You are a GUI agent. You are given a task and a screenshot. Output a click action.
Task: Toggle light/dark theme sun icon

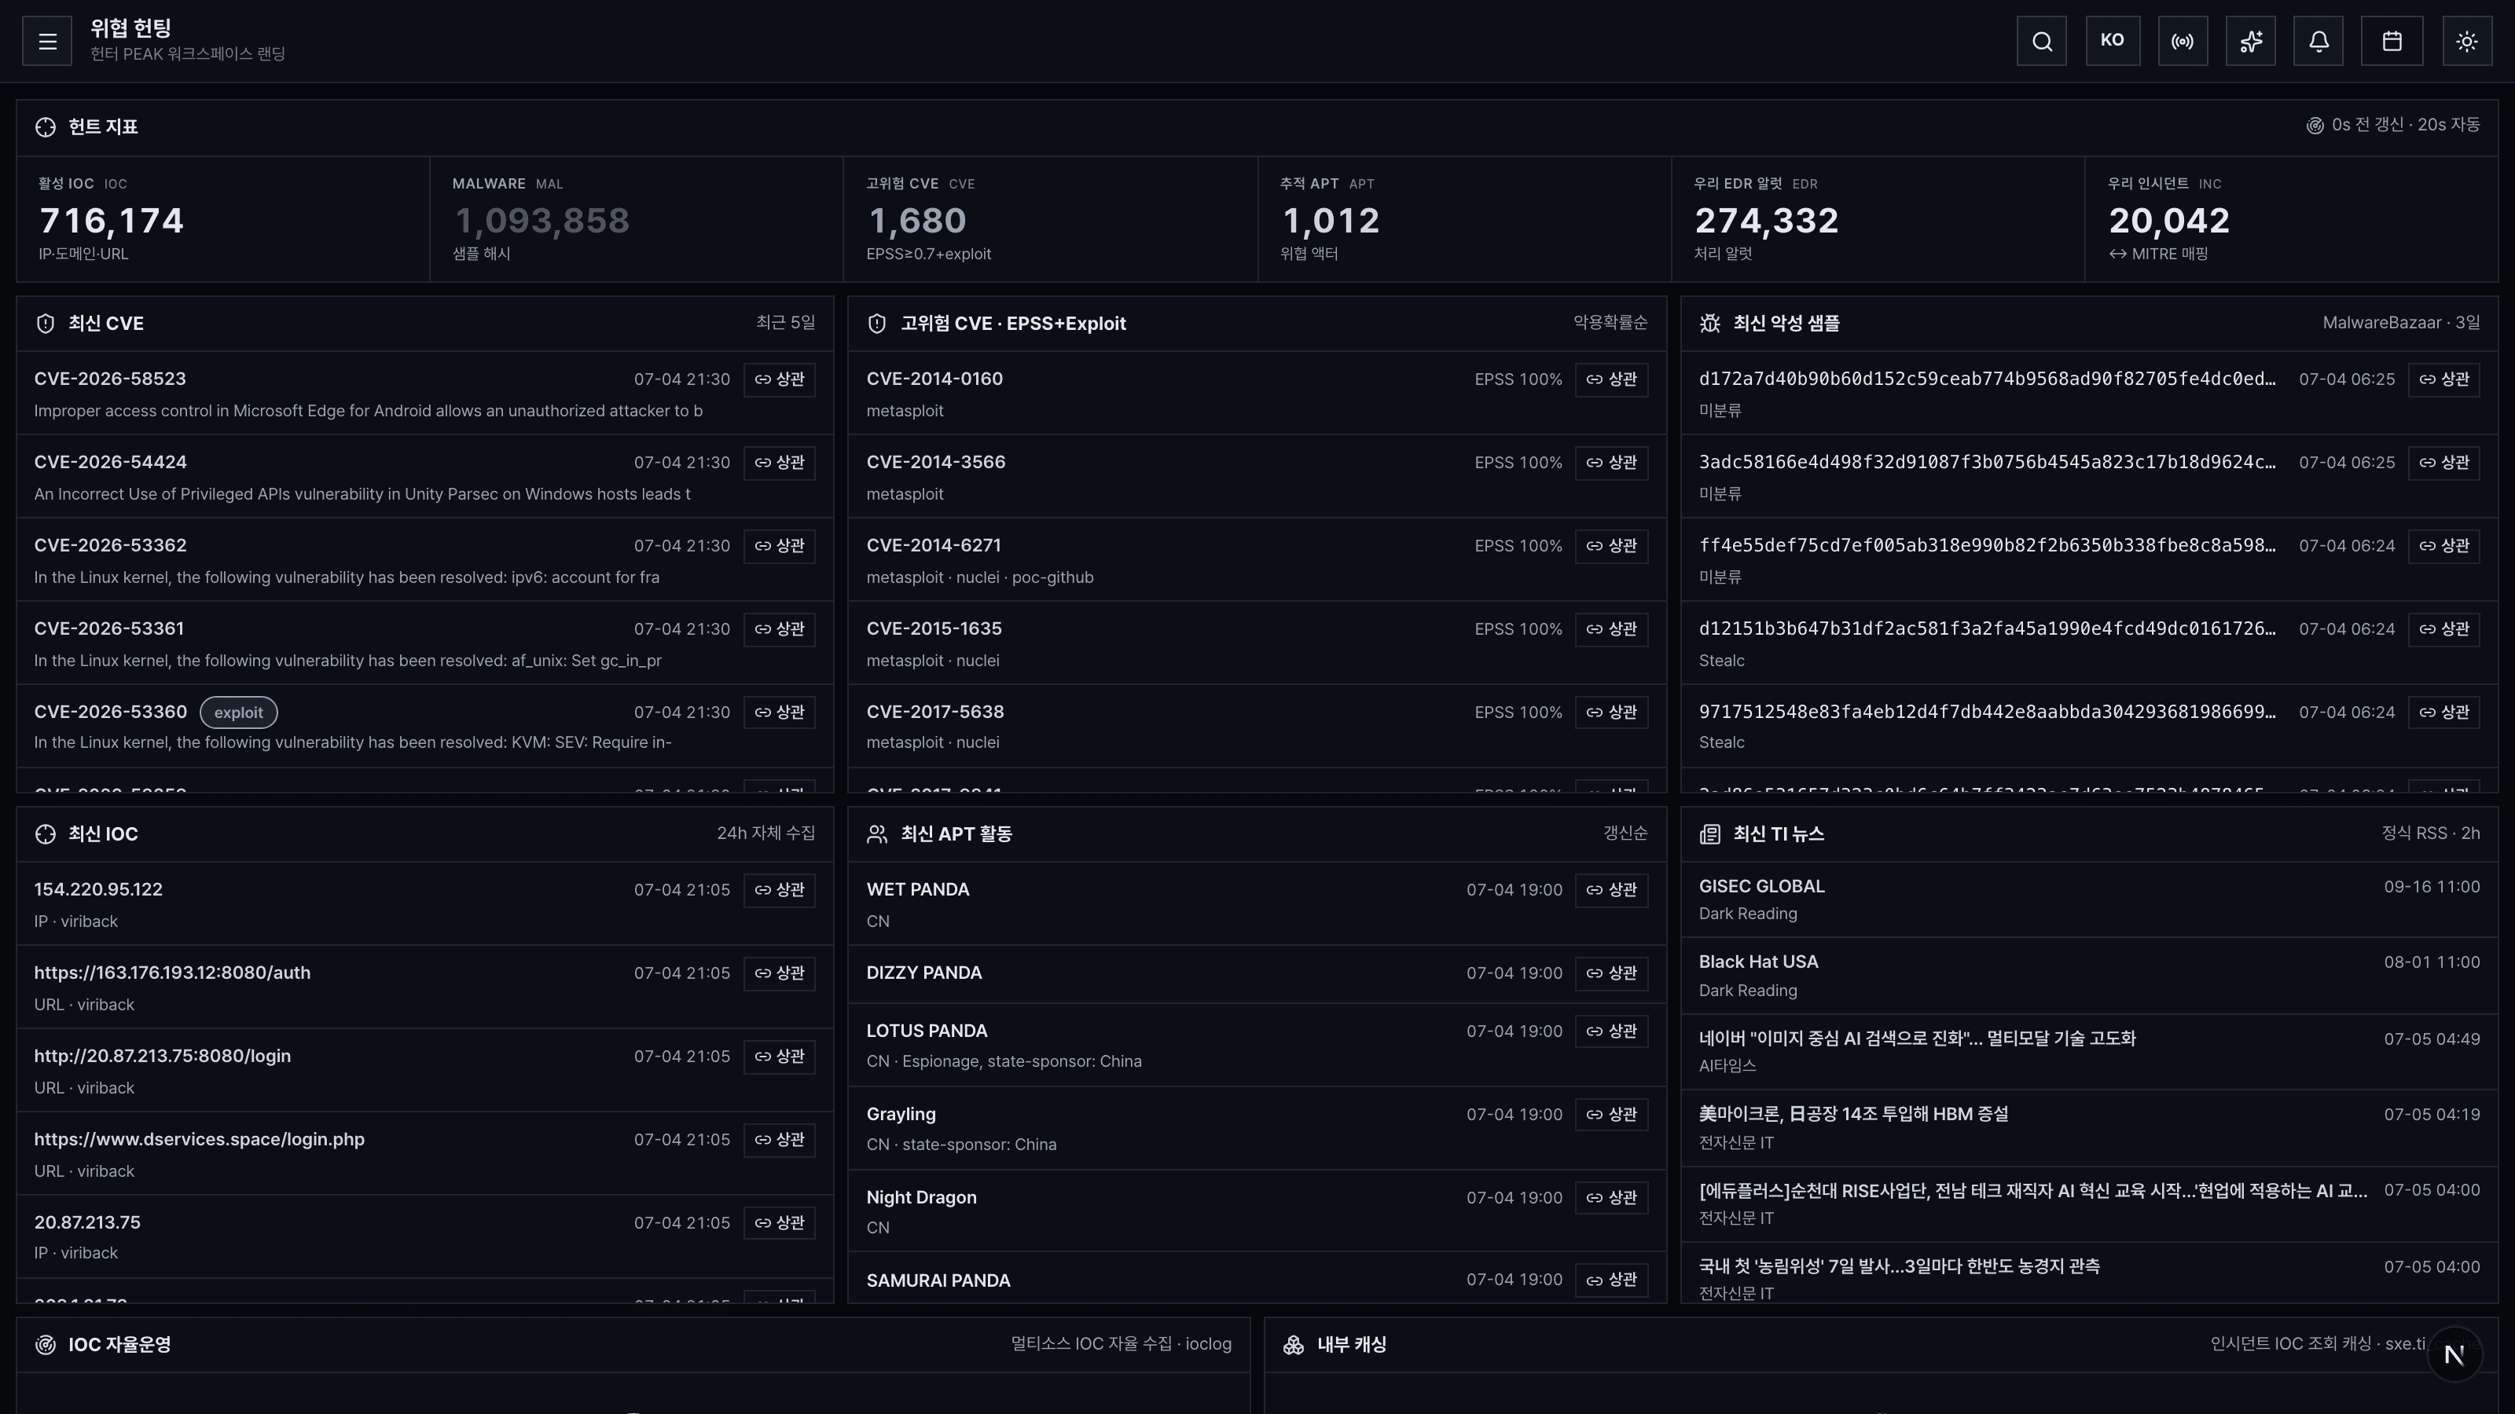click(x=2467, y=41)
